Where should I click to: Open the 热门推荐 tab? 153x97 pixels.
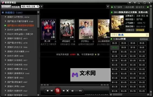point(118,7)
